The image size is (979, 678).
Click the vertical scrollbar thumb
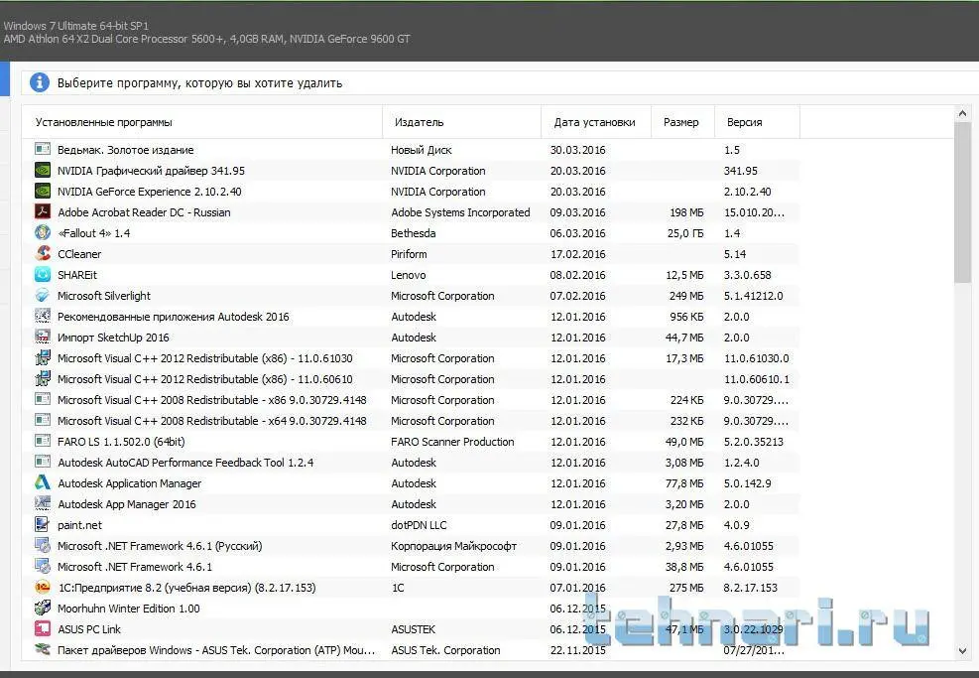pos(962,202)
